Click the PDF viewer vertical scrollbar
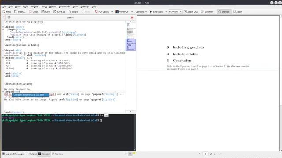 click(x=281, y=83)
